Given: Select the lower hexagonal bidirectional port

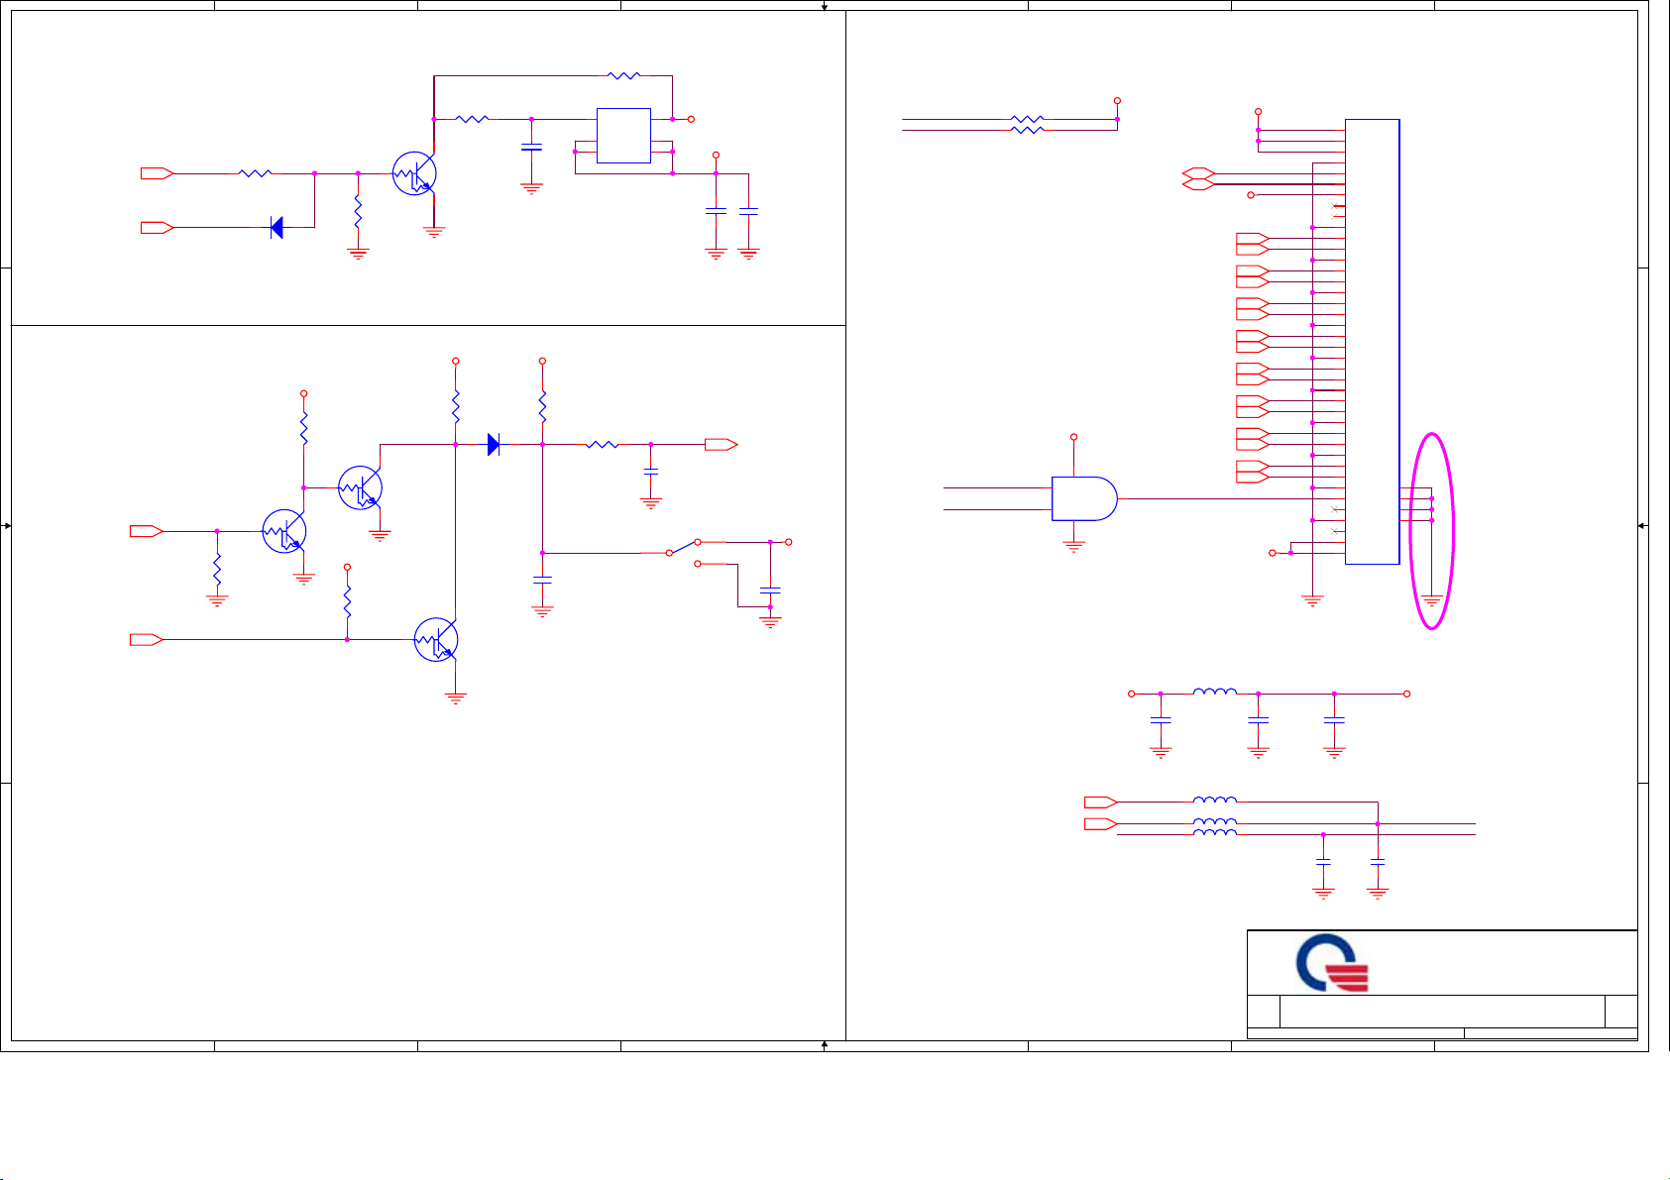Looking at the screenshot, I should coord(1199,184).
